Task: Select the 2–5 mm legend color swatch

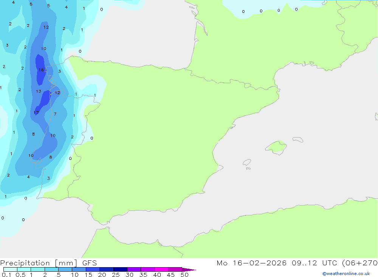Action: 51,269
